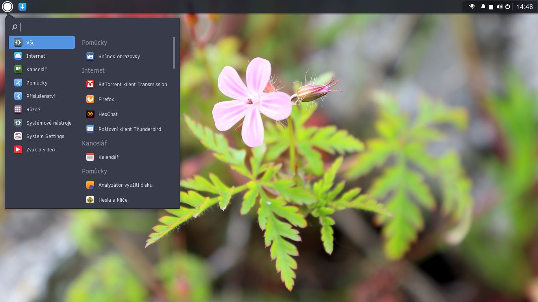This screenshot has height=302, width=538.
Task: Launch Firefox browser
Action: click(126, 99)
